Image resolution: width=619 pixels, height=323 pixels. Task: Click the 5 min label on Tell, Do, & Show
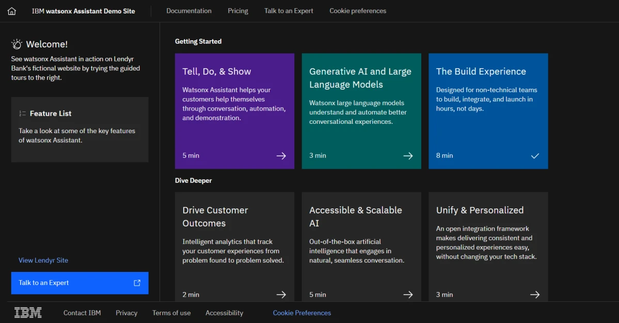(191, 156)
